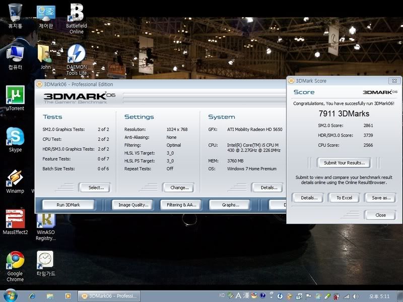The width and height of the screenshot is (403, 302).
Task: Open the MassEffect2 desktop shortcut
Action: click(15, 219)
